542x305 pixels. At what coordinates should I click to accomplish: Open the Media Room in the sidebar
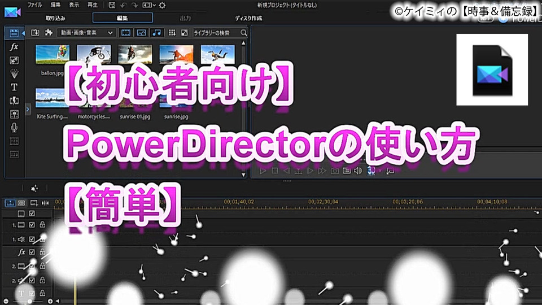pyautogui.click(x=14, y=33)
